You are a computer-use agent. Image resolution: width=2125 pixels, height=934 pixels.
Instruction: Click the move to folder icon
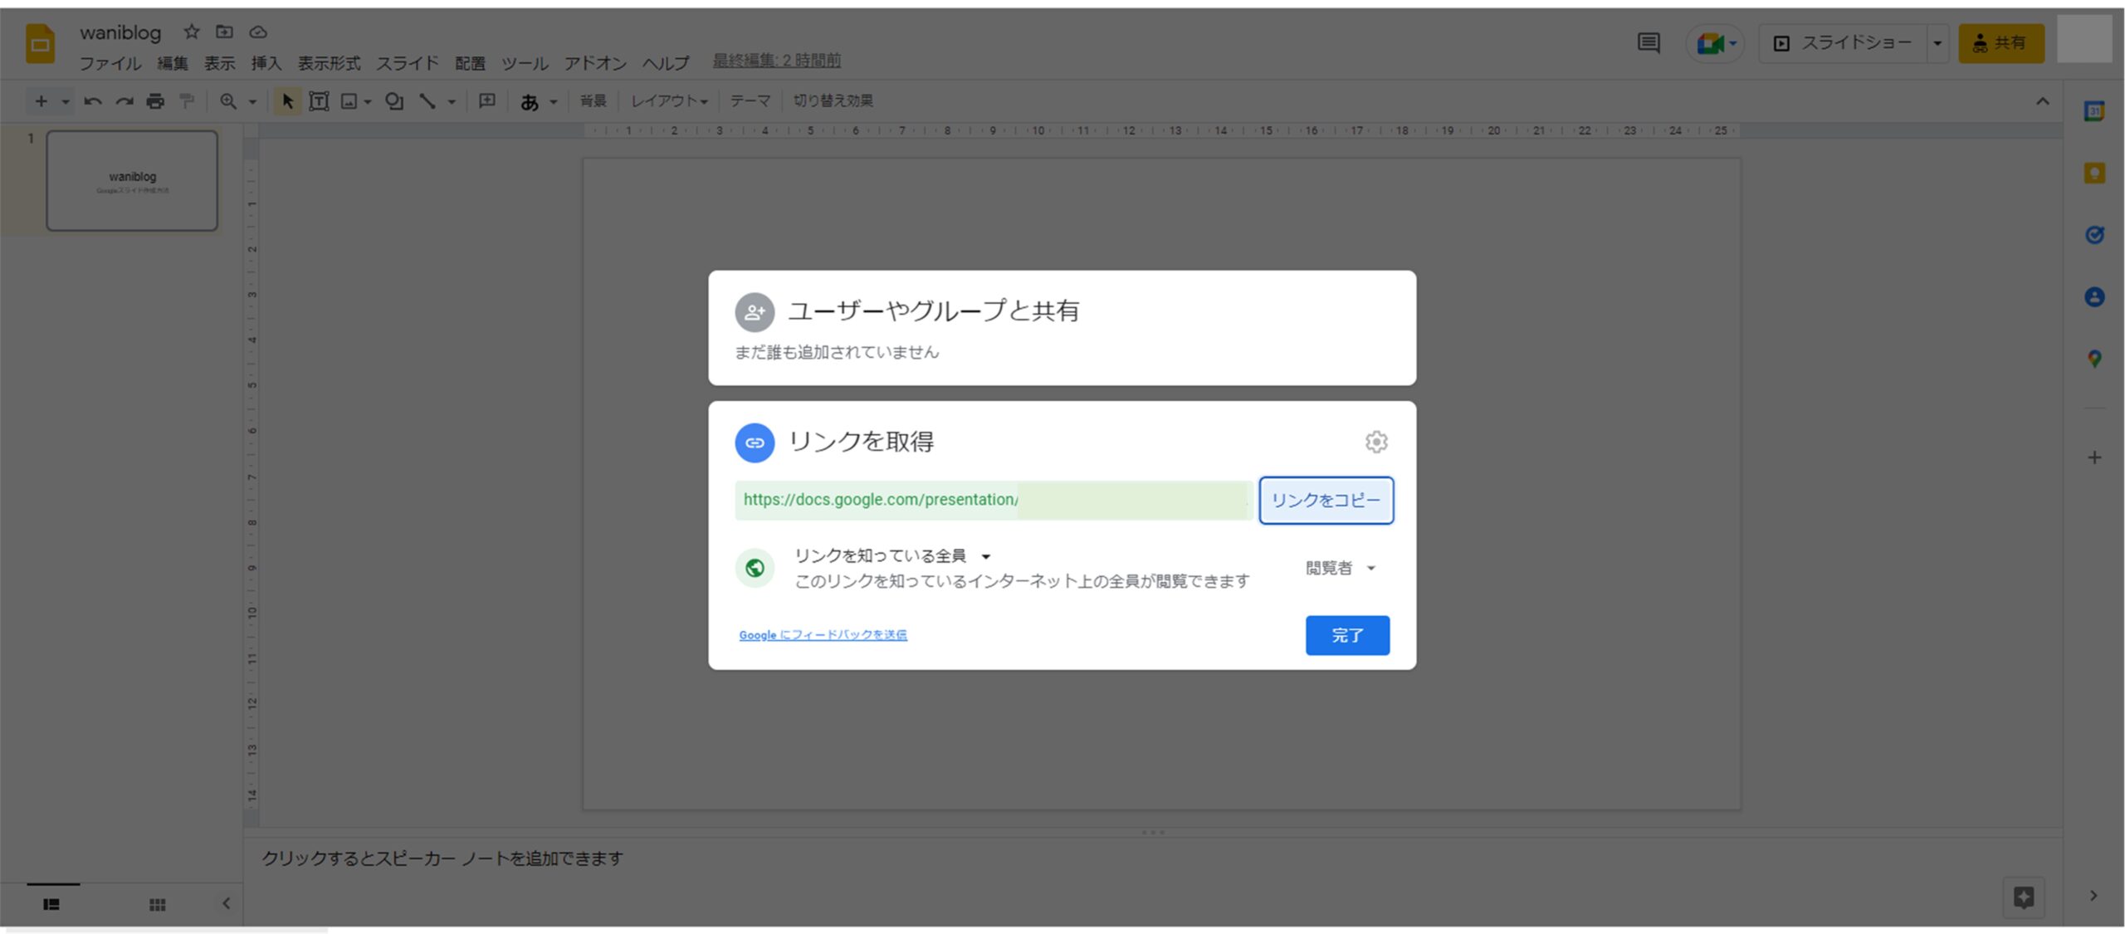coord(224,32)
